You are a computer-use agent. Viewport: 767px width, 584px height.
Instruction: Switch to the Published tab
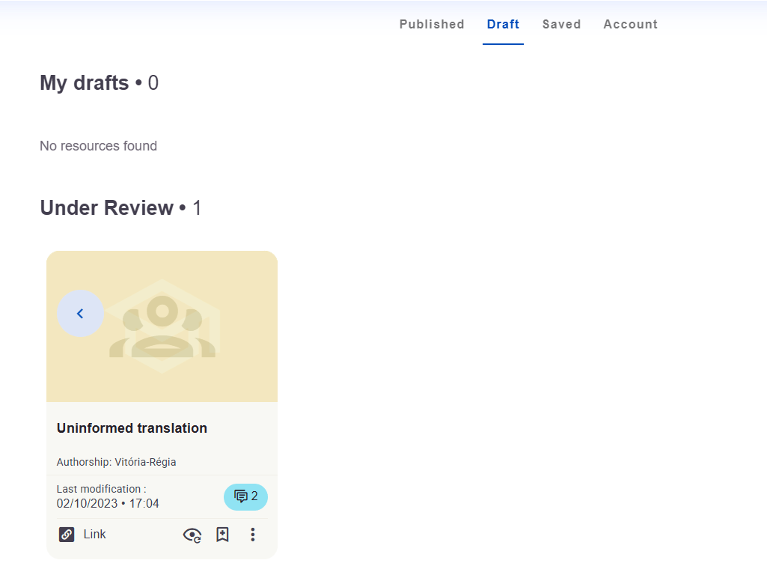(432, 25)
